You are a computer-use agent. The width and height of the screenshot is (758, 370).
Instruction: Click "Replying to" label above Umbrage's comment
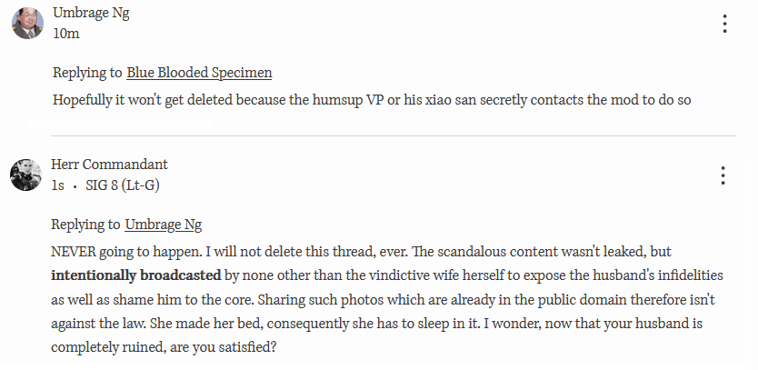pos(86,73)
